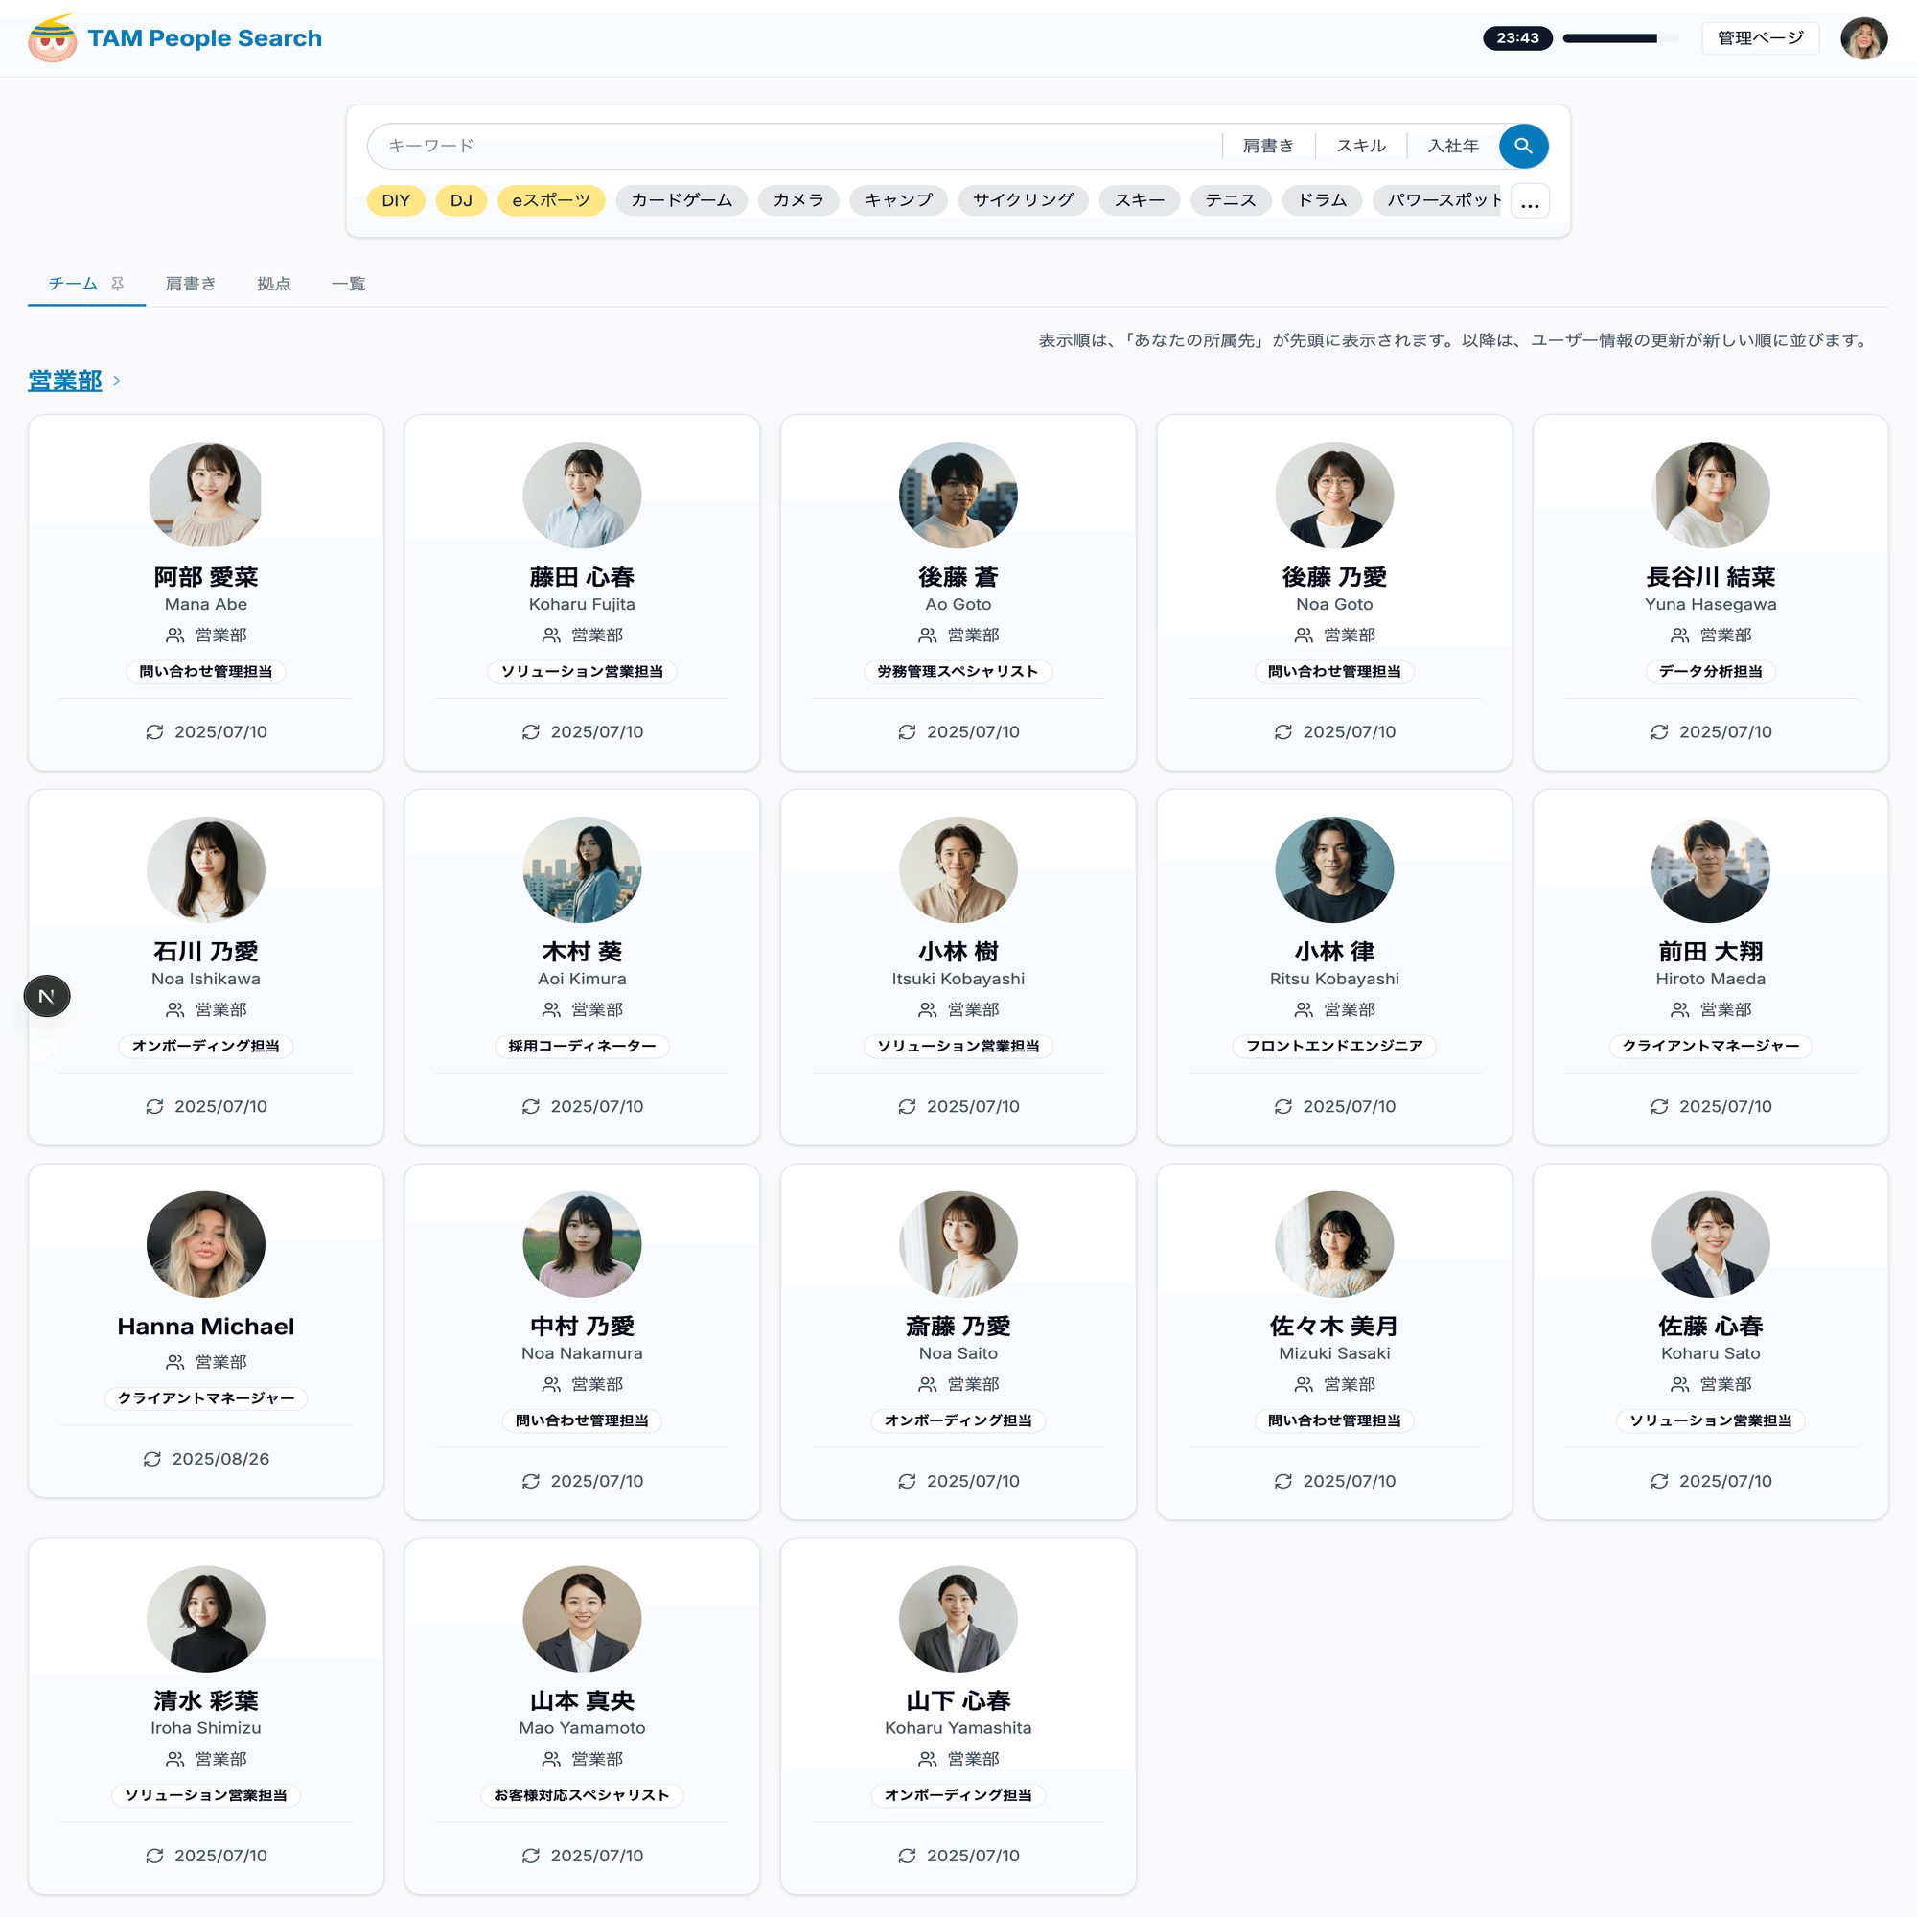Click the round N floating badge
This screenshot has width=1917, height=1917.
47,995
